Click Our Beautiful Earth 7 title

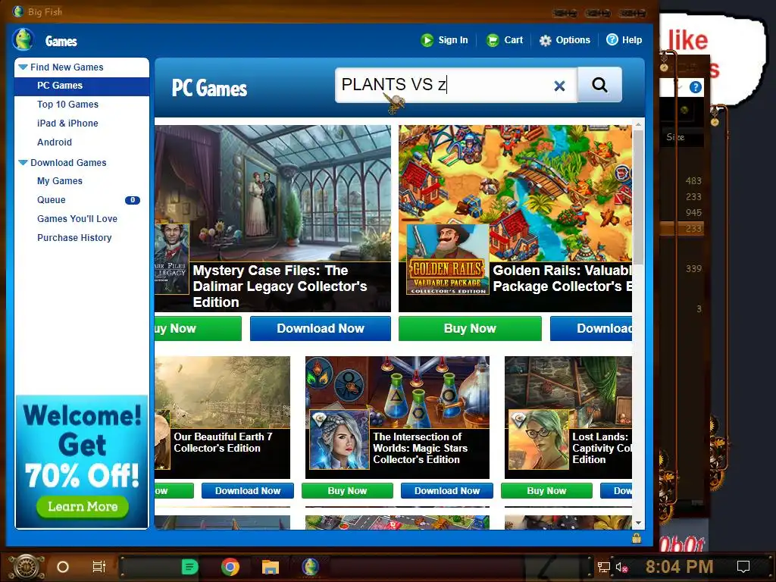click(223, 443)
